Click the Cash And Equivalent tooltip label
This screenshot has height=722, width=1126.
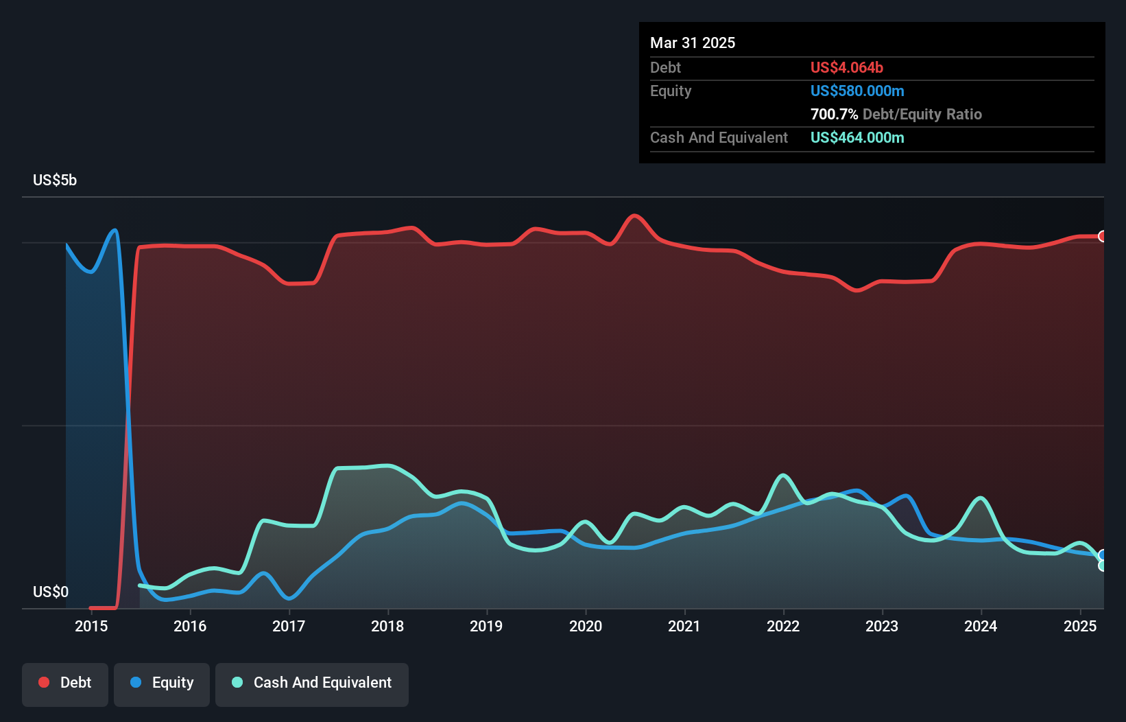719,137
